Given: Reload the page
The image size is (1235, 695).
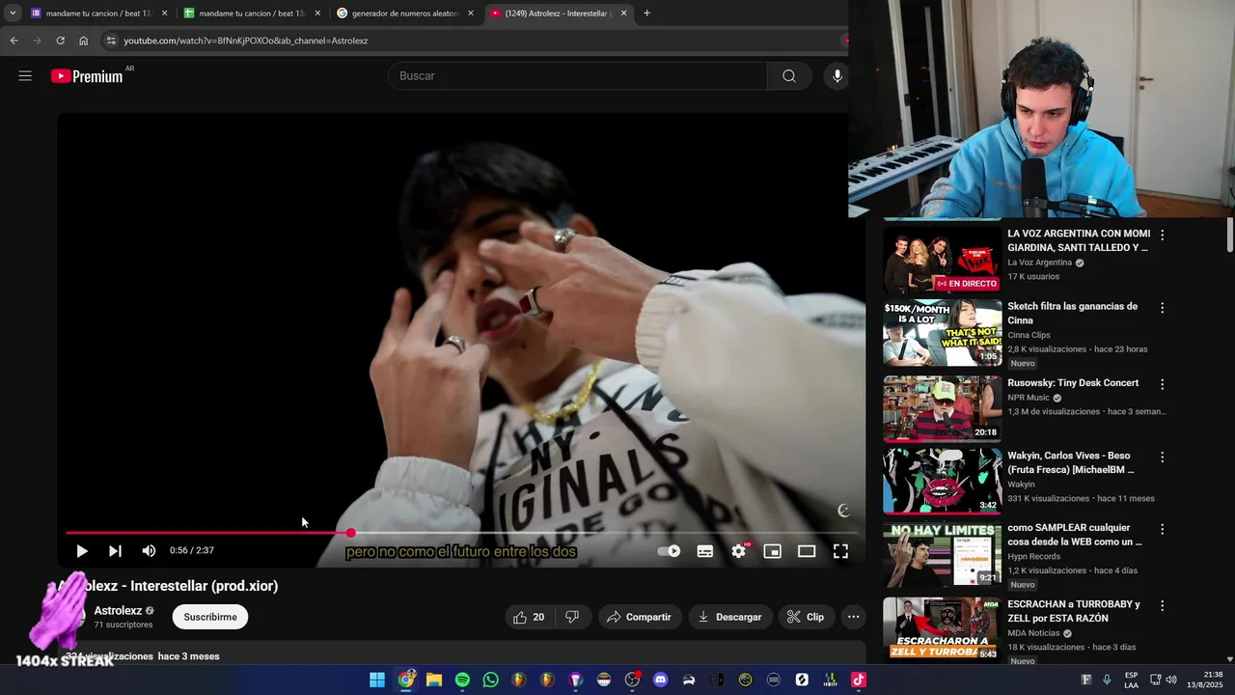Looking at the screenshot, I should point(60,41).
